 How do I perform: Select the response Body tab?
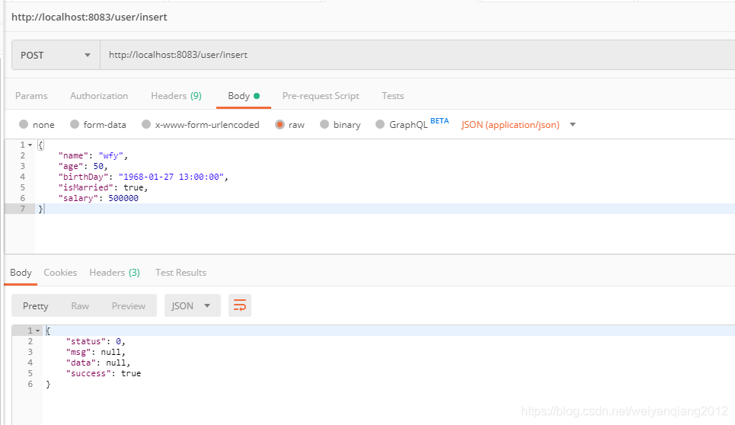(21, 272)
